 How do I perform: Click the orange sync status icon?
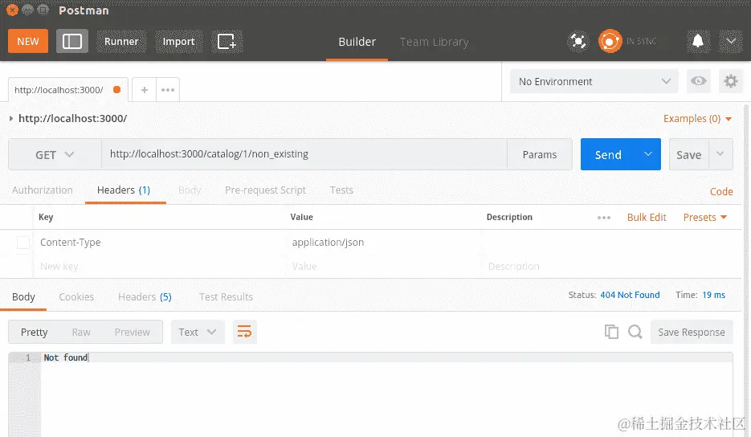coord(610,41)
